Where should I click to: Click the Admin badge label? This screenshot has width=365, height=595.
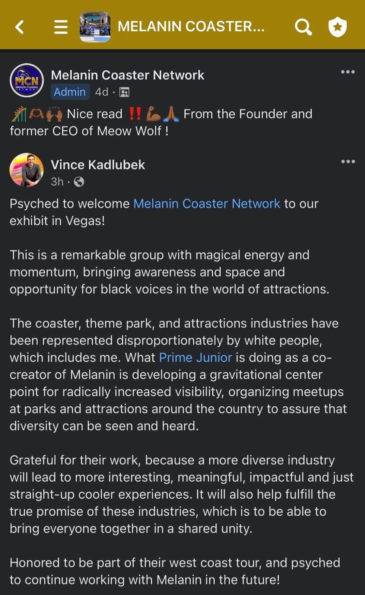coord(70,92)
